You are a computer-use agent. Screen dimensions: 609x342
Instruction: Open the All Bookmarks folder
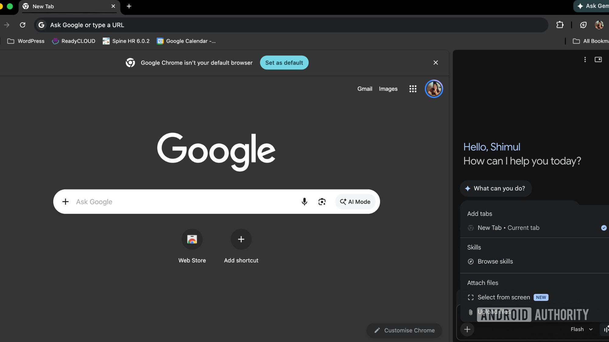coord(591,41)
